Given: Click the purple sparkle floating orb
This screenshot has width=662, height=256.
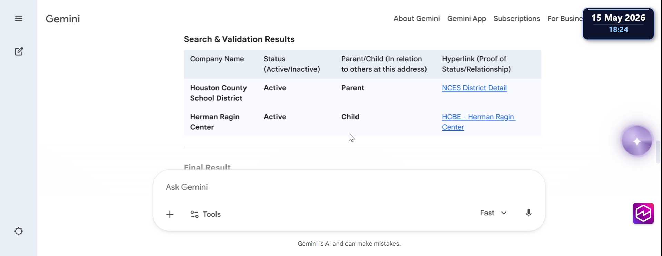Looking at the screenshot, I should pyautogui.click(x=637, y=141).
